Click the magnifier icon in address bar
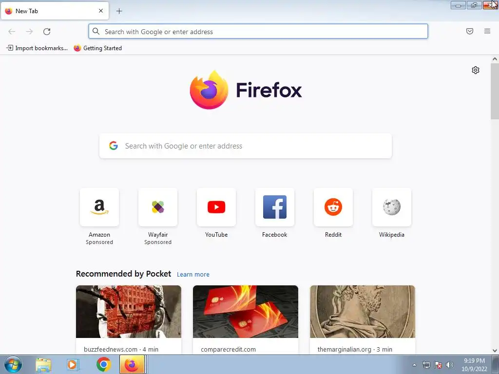The width and height of the screenshot is (499, 374). tap(96, 32)
